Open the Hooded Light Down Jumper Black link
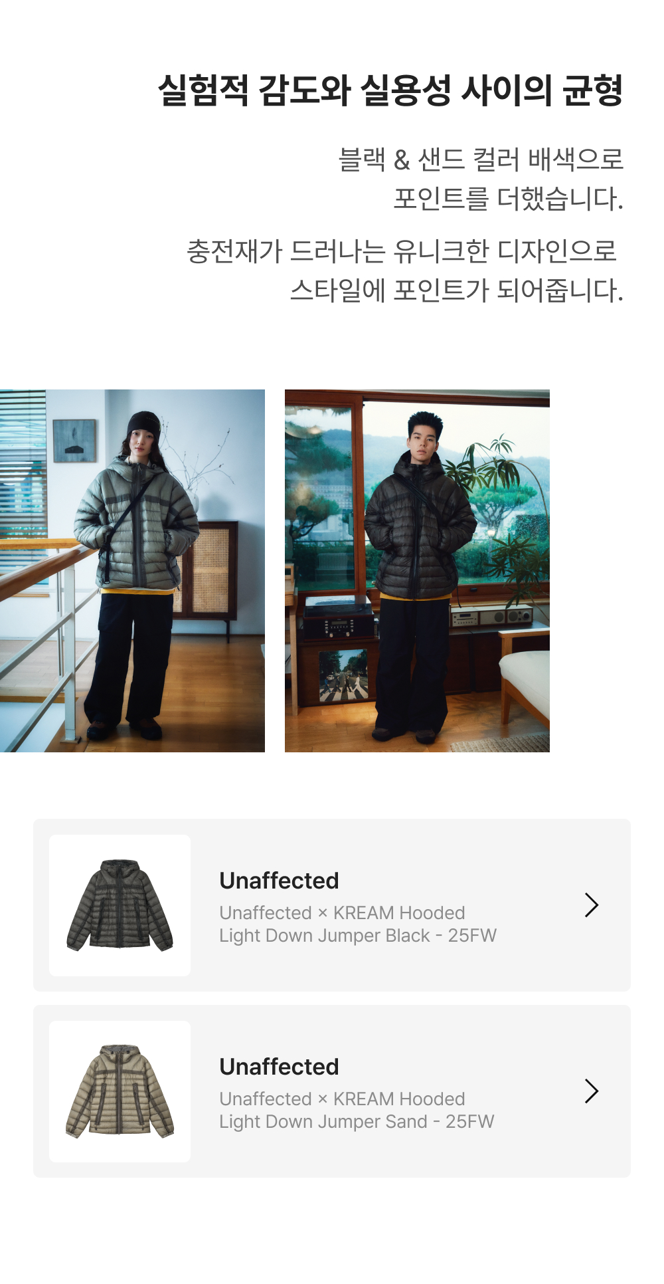Image resolution: width=664 pixels, height=1284 pixels. click(x=358, y=924)
